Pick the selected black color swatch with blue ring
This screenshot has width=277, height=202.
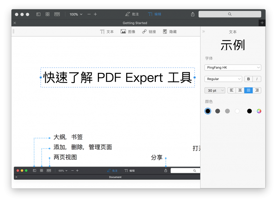point(208,111)
